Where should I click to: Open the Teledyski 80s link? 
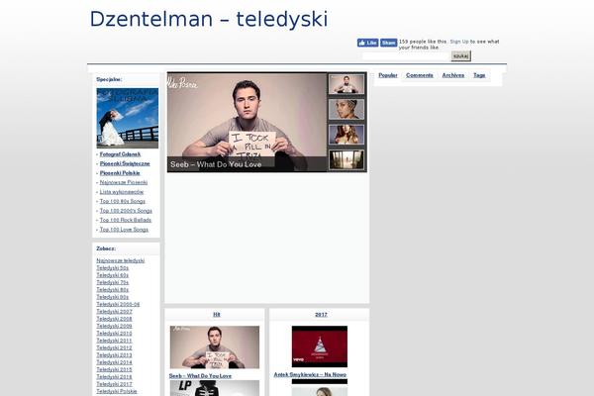pos(113,290)
